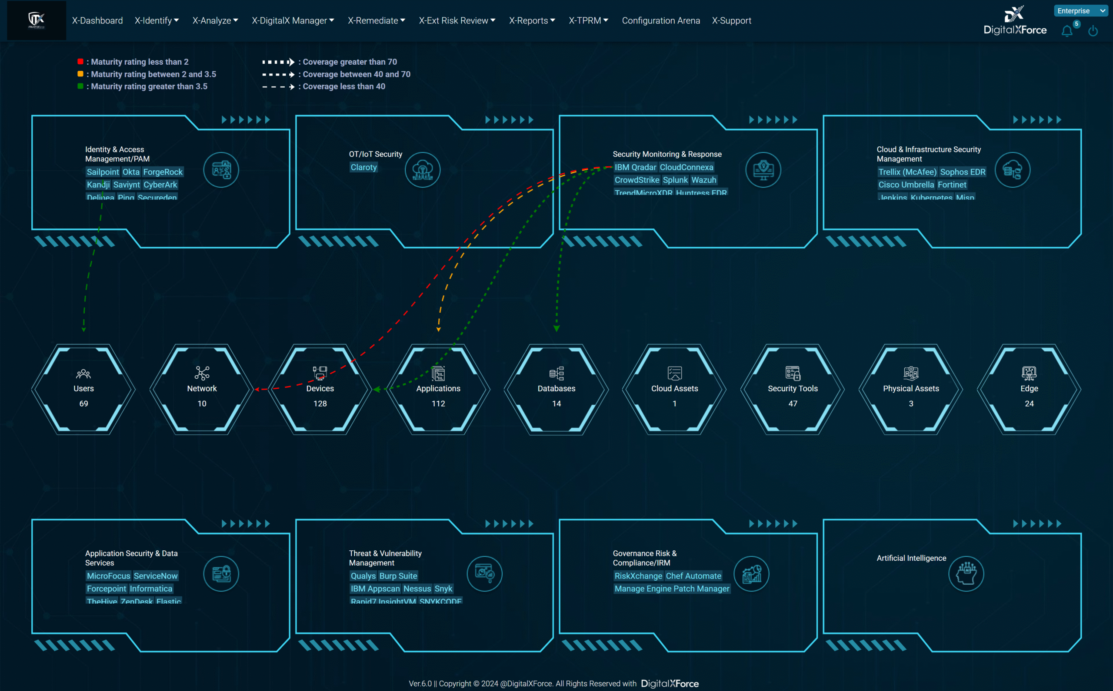
Task: Expand the X-Remediate menu
Action: pyautogui.click(x=377, y=20)
